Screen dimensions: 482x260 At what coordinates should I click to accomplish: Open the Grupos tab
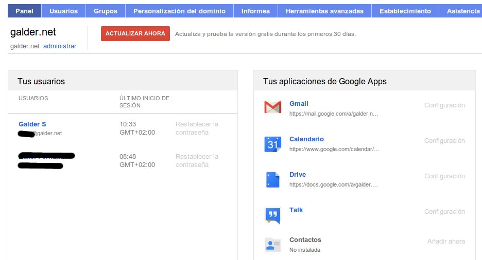[x=106, y=11]
